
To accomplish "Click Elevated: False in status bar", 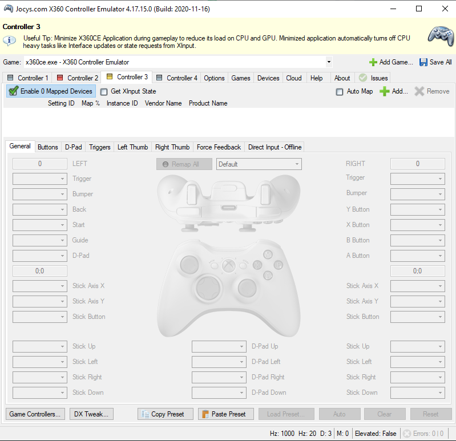I will pos(376,434).
